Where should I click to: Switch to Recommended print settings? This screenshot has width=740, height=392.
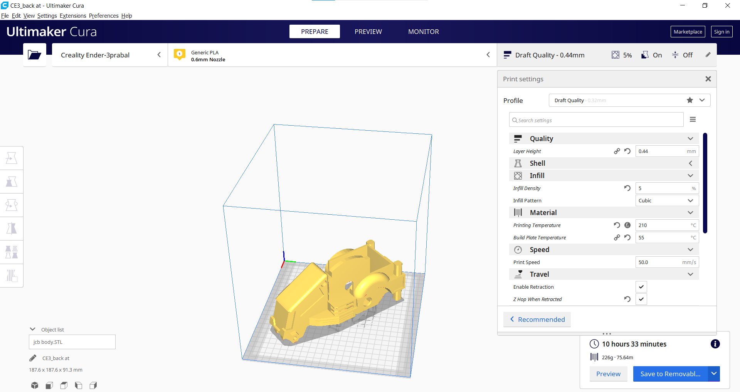[x=537, y=319]
